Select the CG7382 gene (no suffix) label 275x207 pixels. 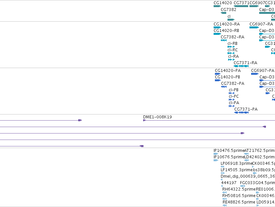228,9
